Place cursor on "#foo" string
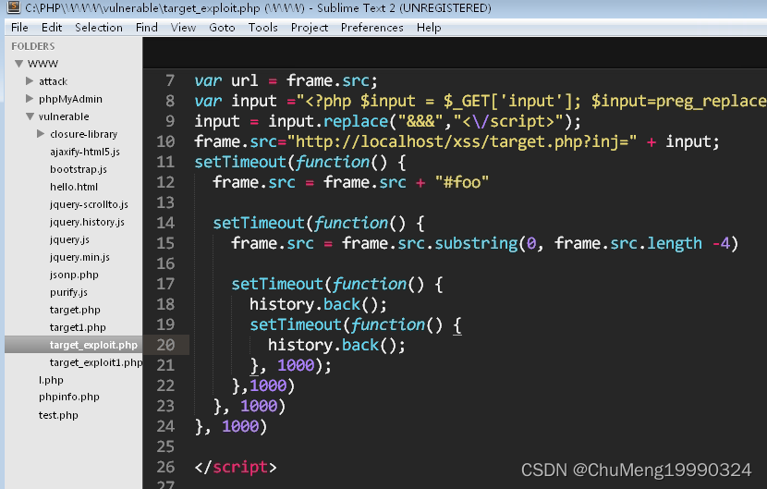Image resolution: width=767 pixels, height=489 pixels. point(462,182)
